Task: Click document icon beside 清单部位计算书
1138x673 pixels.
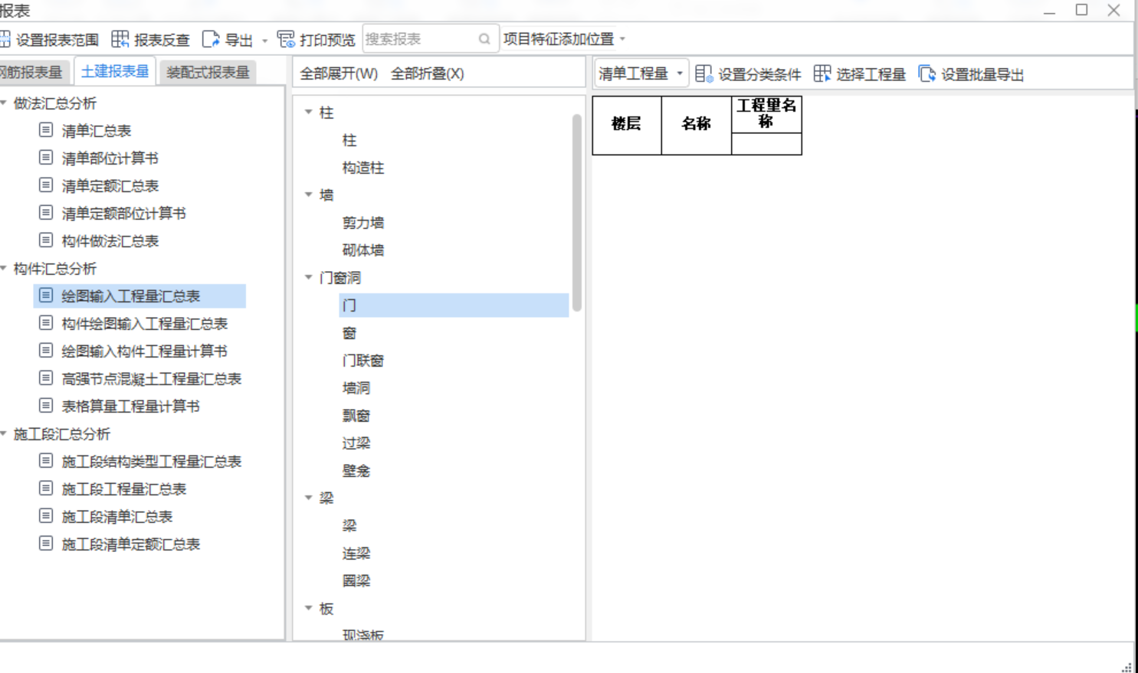Action: pos(46,158)
